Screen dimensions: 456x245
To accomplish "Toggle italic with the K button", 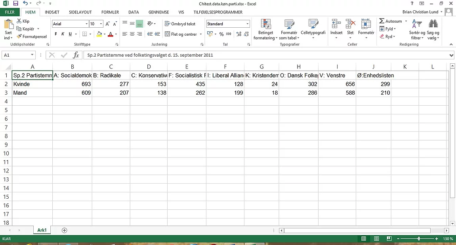I will 63,34.
